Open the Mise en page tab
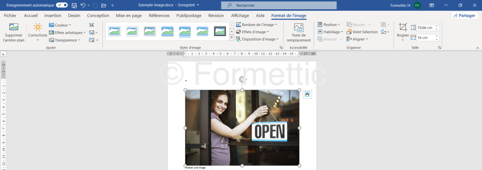This screenshot has height=170, width=482. 129,16
